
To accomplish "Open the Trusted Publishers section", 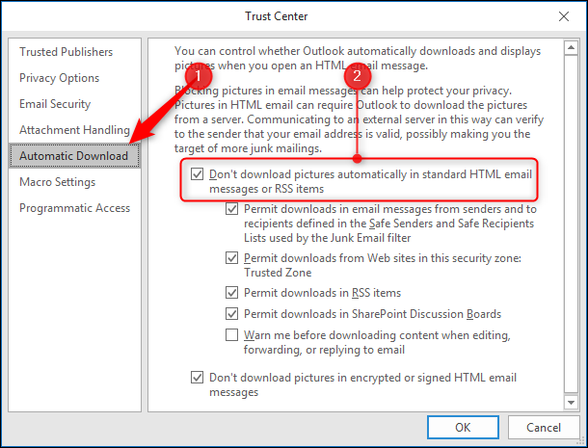I will click(x=66, y=52).
